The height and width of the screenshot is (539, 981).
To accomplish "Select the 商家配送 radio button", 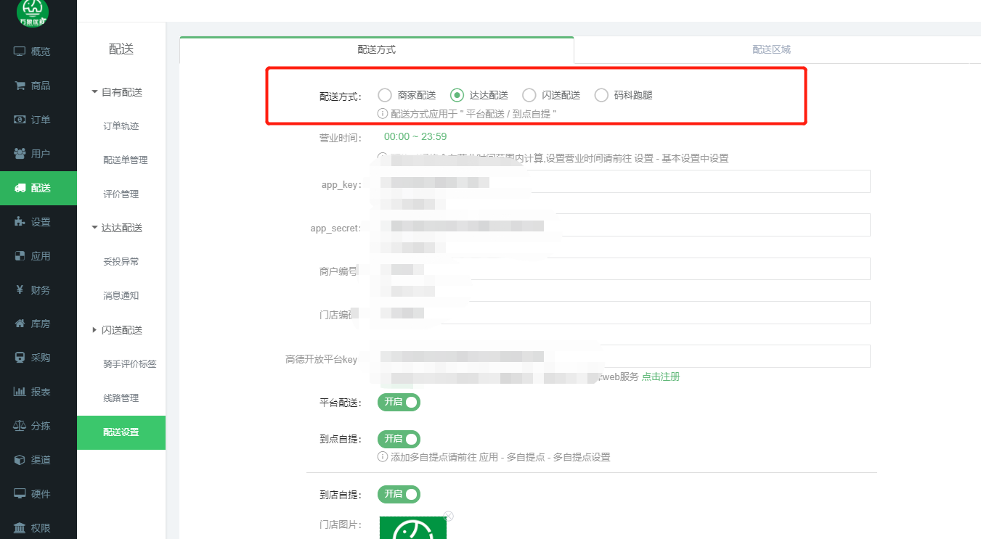I will click(385, 95).
